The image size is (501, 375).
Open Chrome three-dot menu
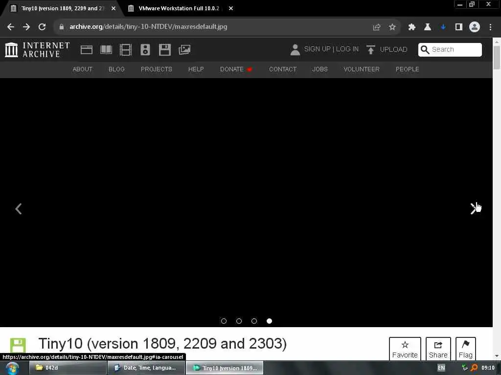490,27
